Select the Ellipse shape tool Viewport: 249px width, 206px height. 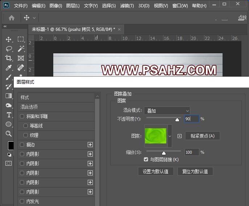pos(9,124)
